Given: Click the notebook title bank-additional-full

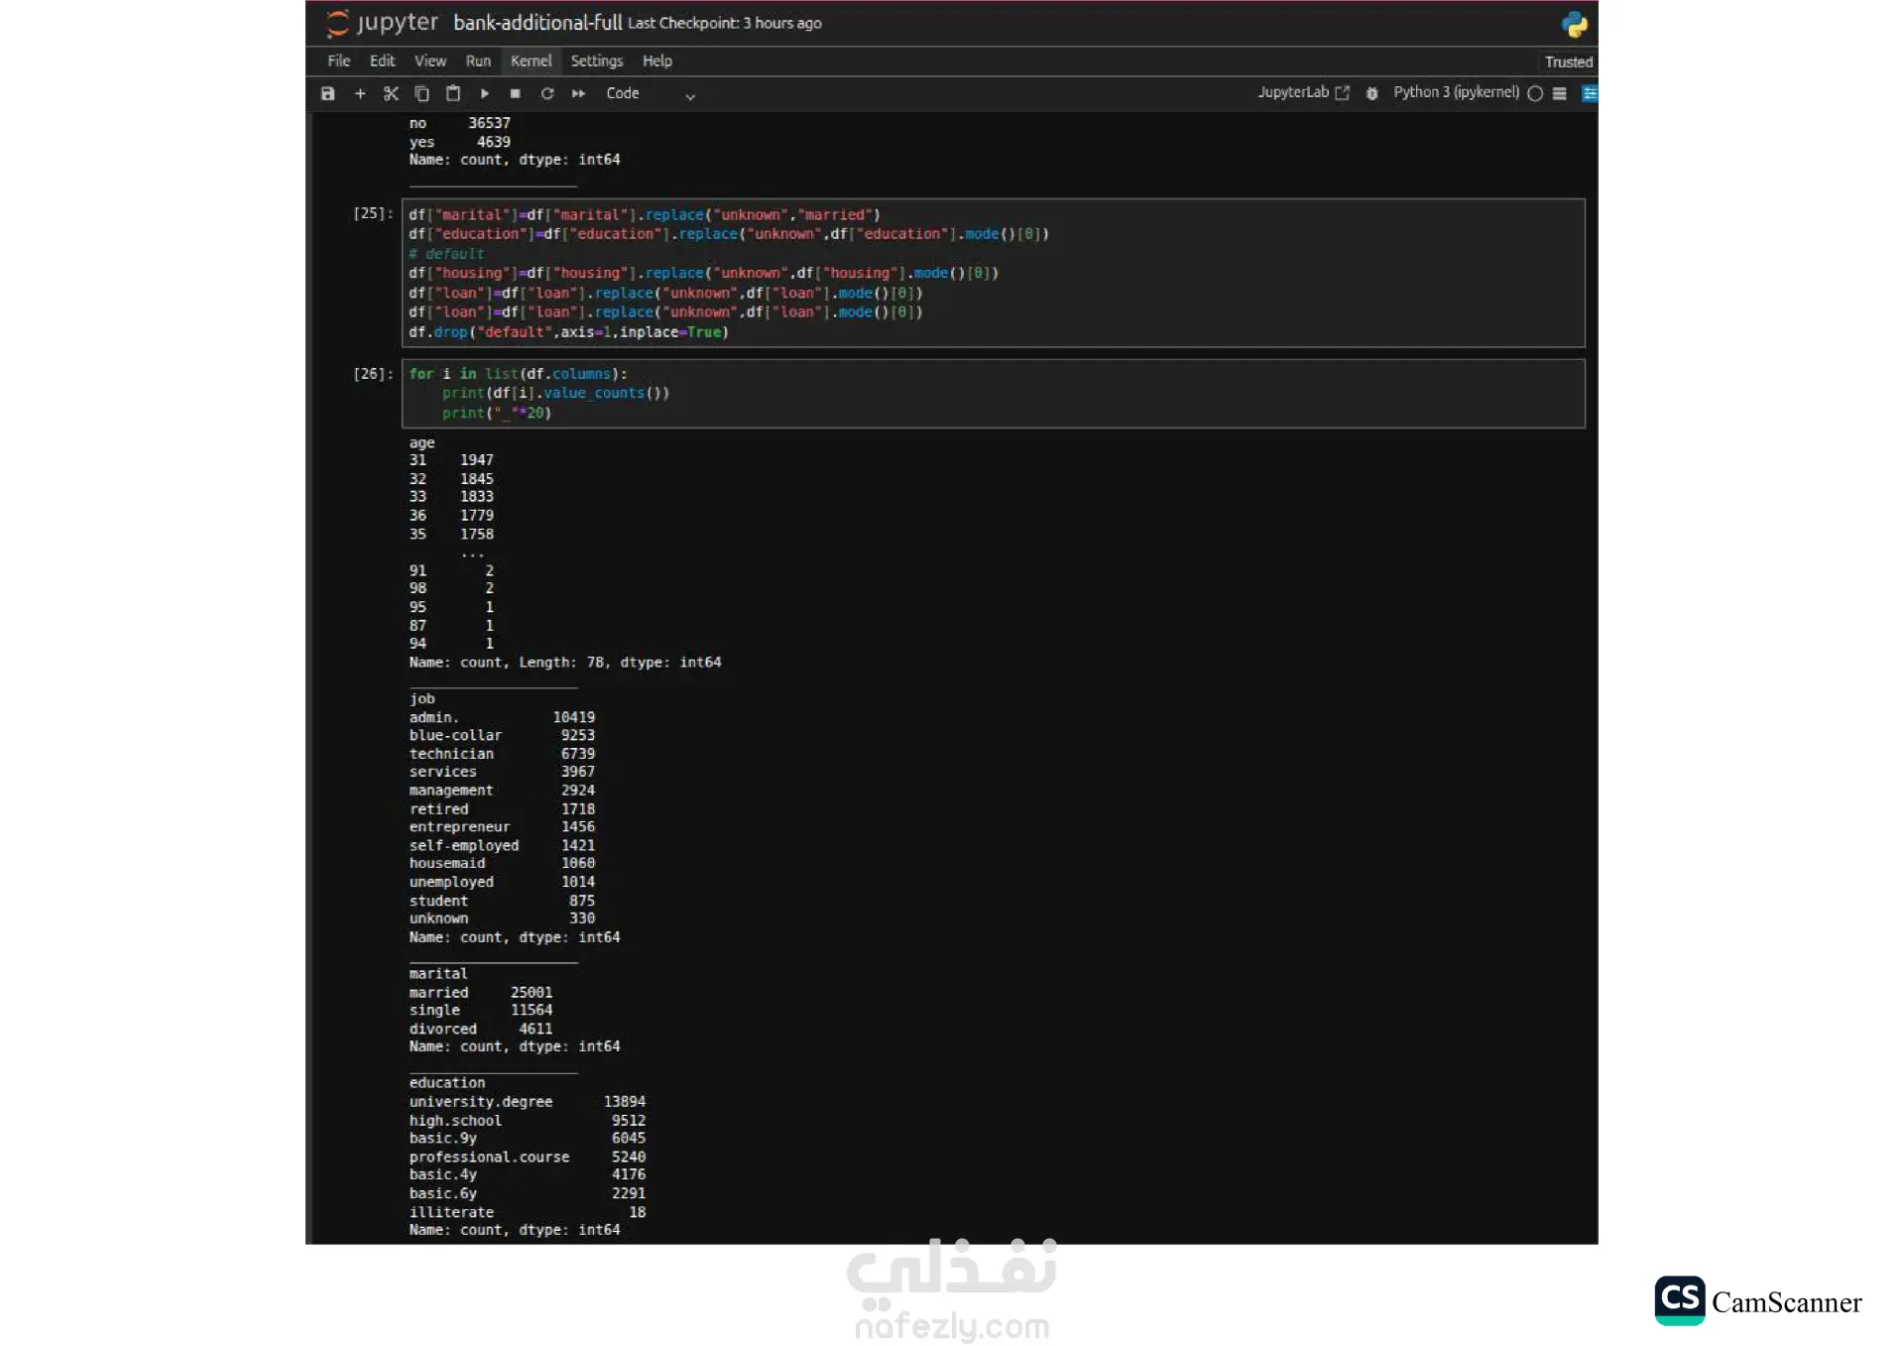Looking at the screenshot, I should (537, 23).
